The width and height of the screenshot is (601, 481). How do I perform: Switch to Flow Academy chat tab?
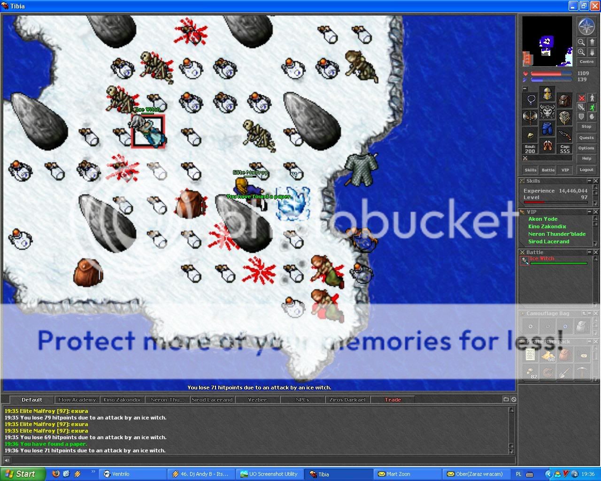click(77, 400)
